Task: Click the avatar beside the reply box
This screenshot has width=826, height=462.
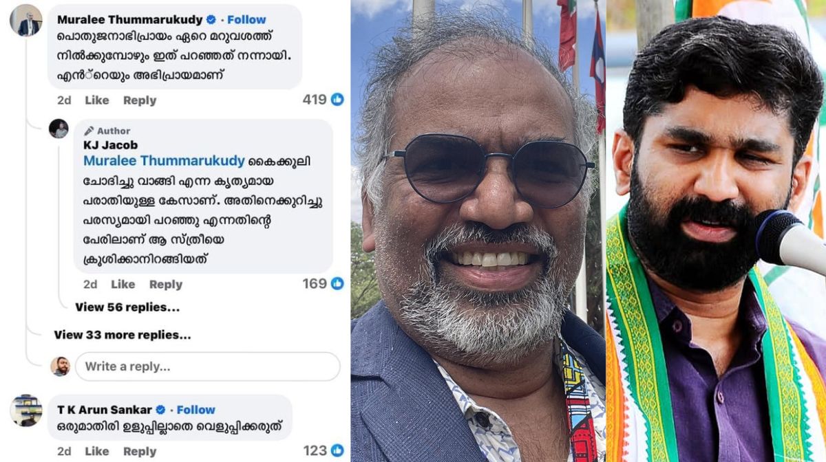Action: [x=61, y=366]
